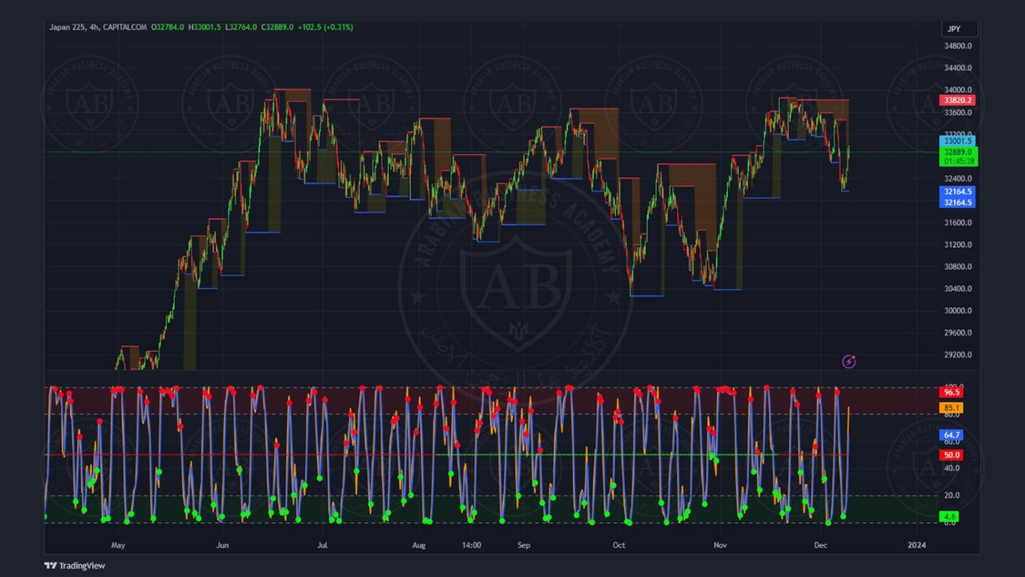This screenshot has height=577, width=1025.
Task: Click the 20.0 oscillator scale label
Action: point(952,496)
